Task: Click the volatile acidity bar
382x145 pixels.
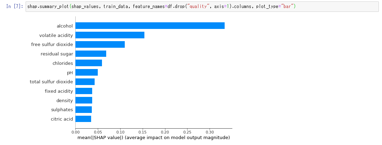Action: [x=110, y=35]
